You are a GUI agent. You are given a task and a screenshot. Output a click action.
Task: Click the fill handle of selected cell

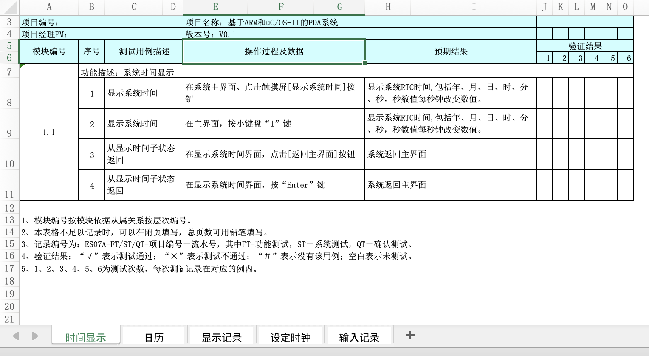365,64
